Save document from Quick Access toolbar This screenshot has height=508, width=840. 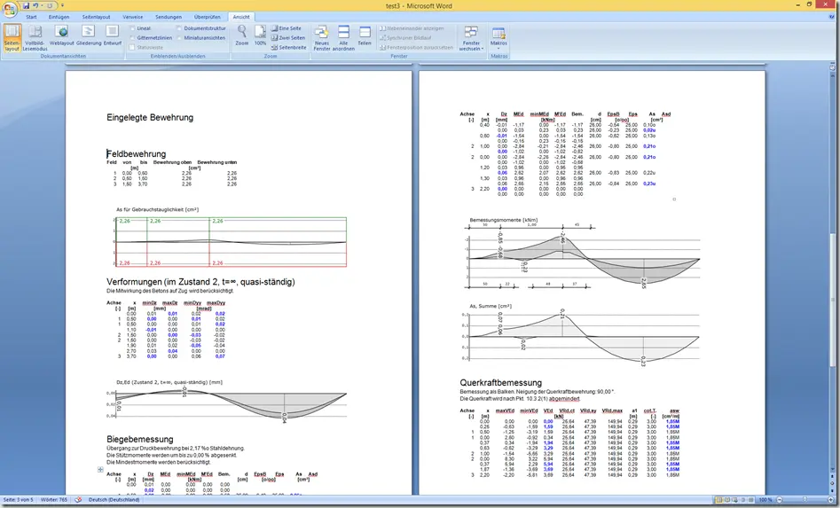click(x=26, y=5)
